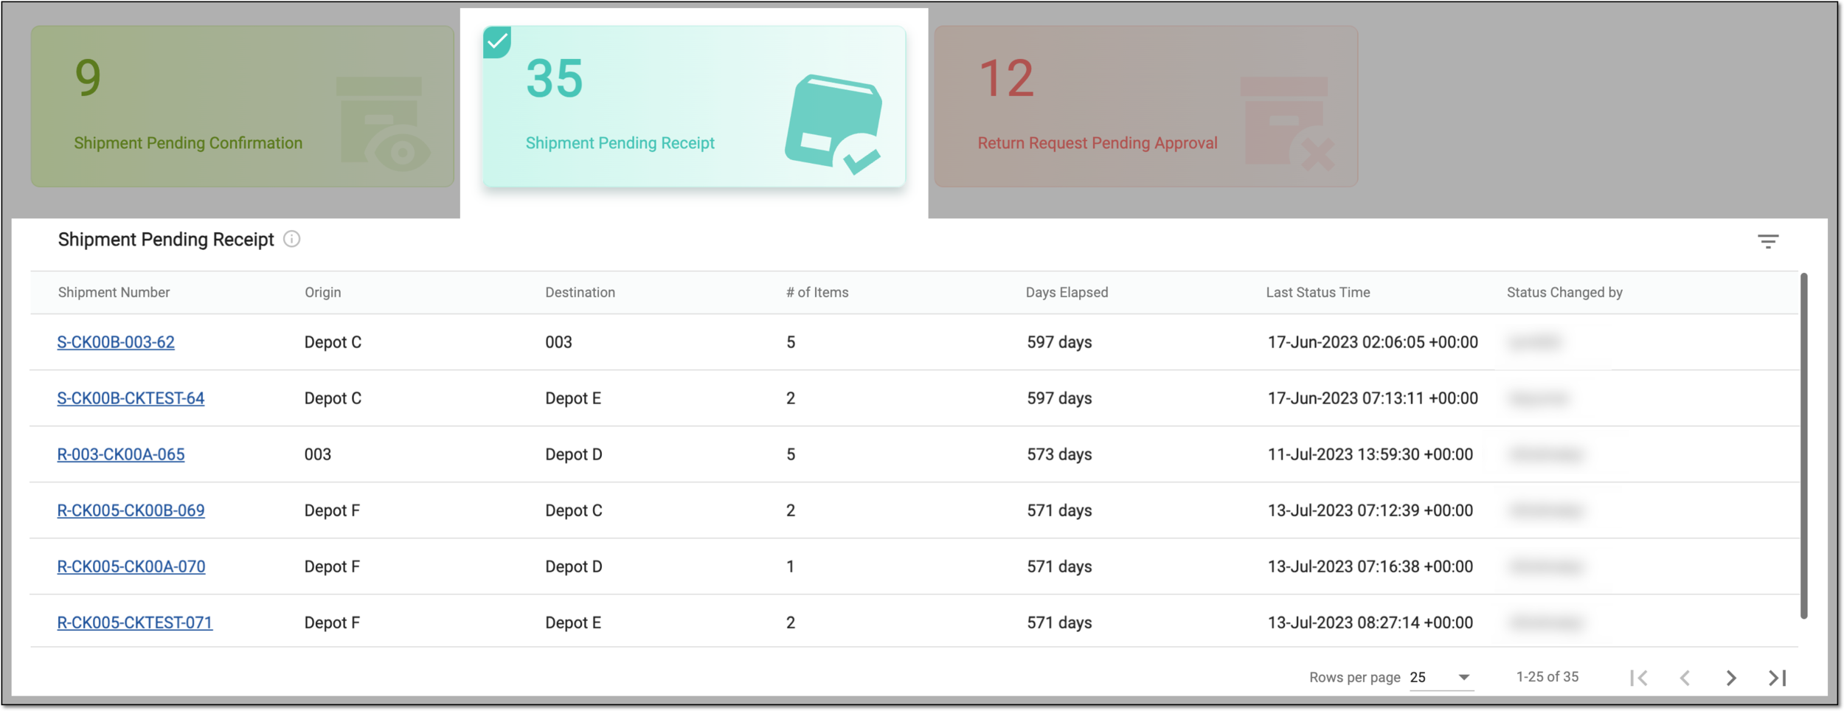Image resolution: width=1844 pixels, height=711 pixels.
Task: Select the Shipment Pending Receipt card
Action: click(x=694, y=106)
